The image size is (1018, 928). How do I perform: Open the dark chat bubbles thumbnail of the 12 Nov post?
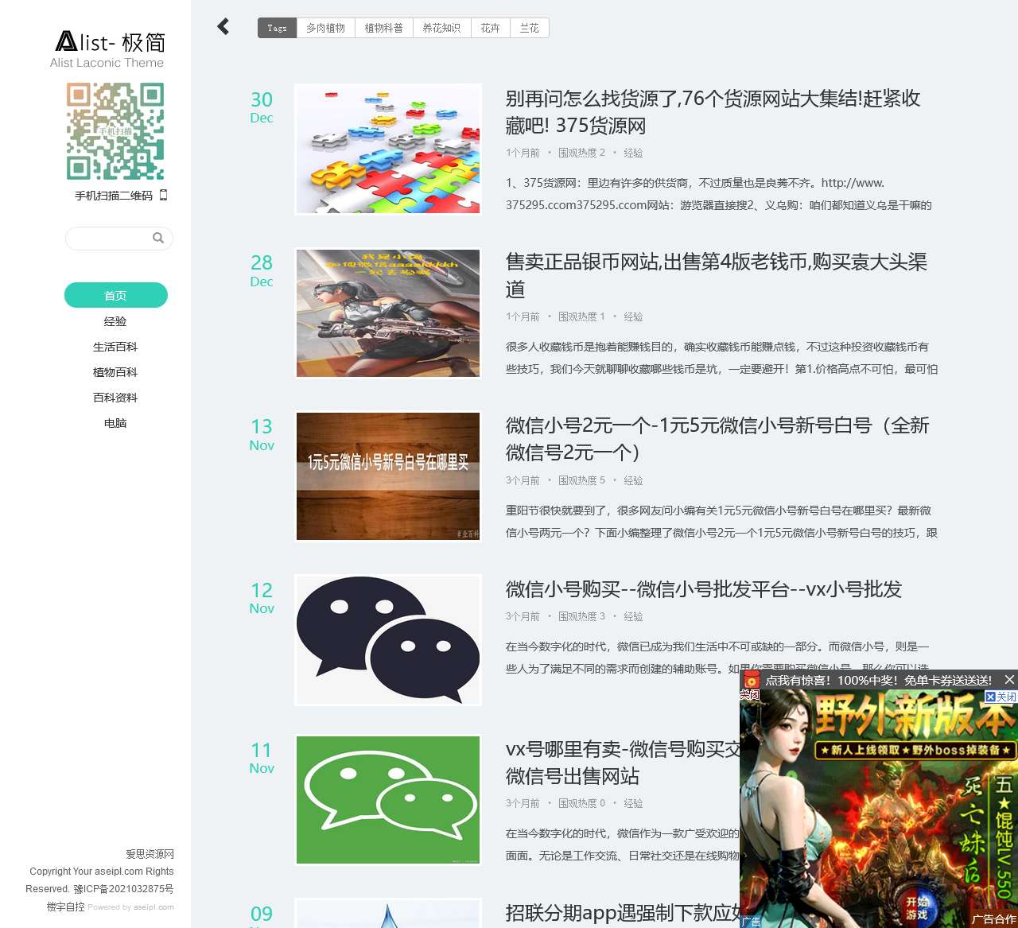point(388,639)
